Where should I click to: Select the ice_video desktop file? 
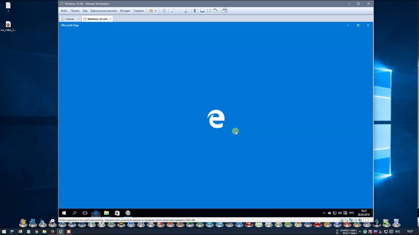tap(8, 26)
